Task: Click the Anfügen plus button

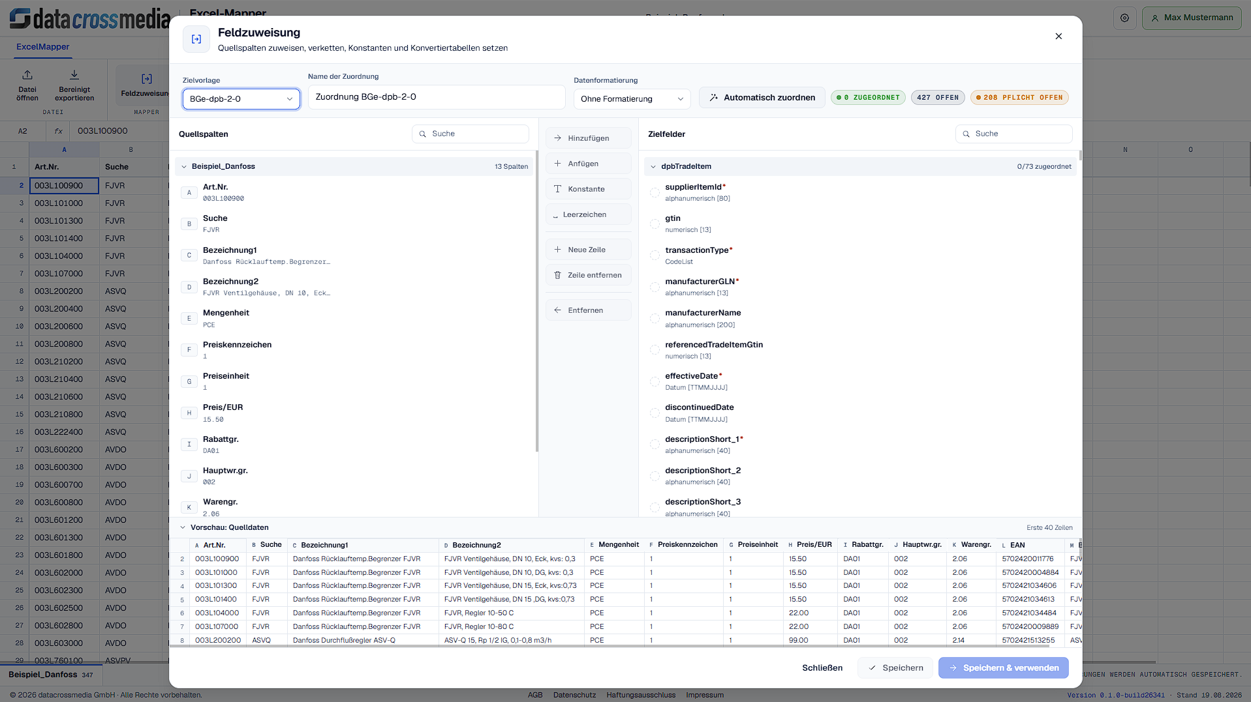Action: coord(588,164)
